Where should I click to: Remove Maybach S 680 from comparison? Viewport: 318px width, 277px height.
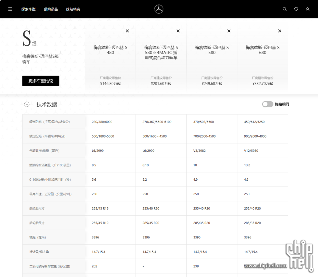point(280,31)
